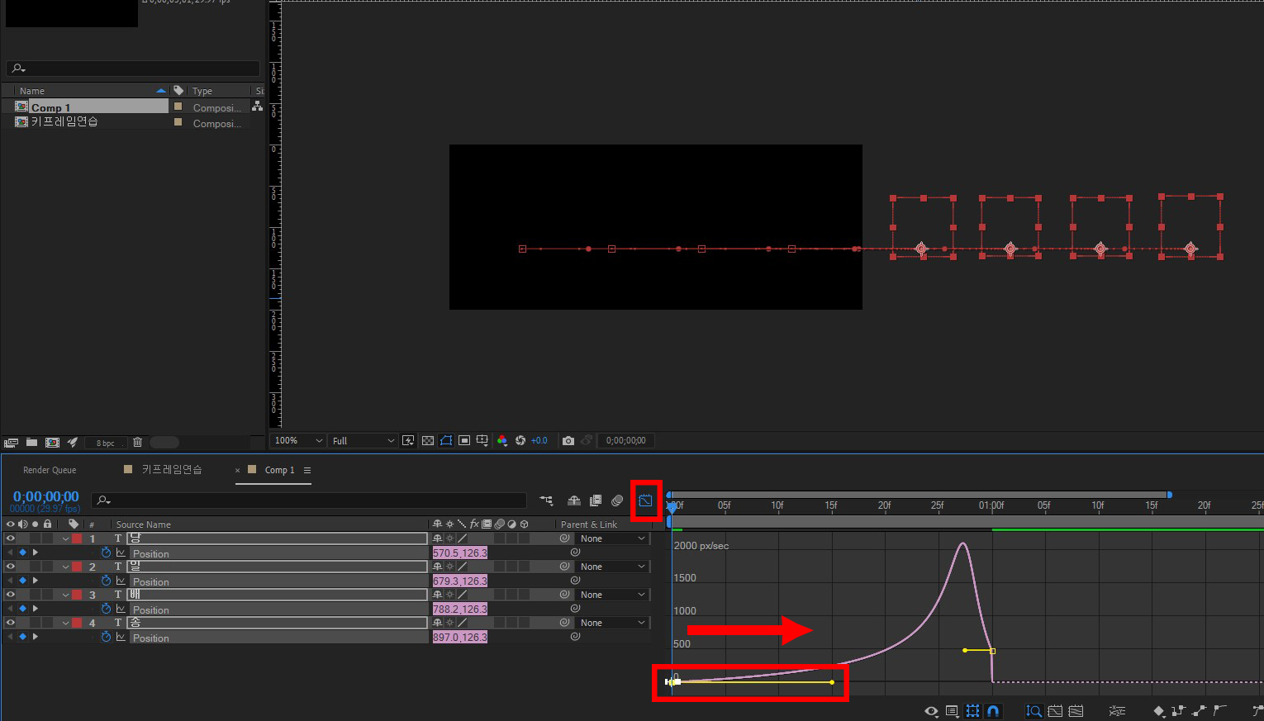Convert selected keyframes to Linear
Screen dimensions: 1264x721
pyautogui.click(x=1200, y=711)
